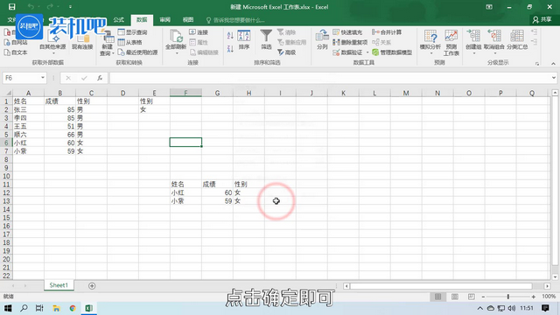Collapse the ribbon with the chevron
Image resolution: width=560 pixels, height=315 pixels.
[553, 64]
